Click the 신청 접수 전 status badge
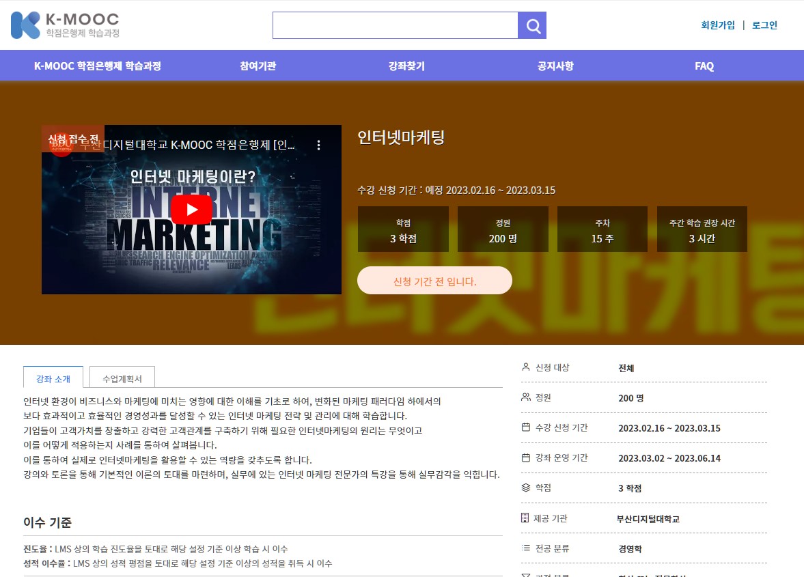This screenshot has width=804, height=577. click(x=73, y=139)
